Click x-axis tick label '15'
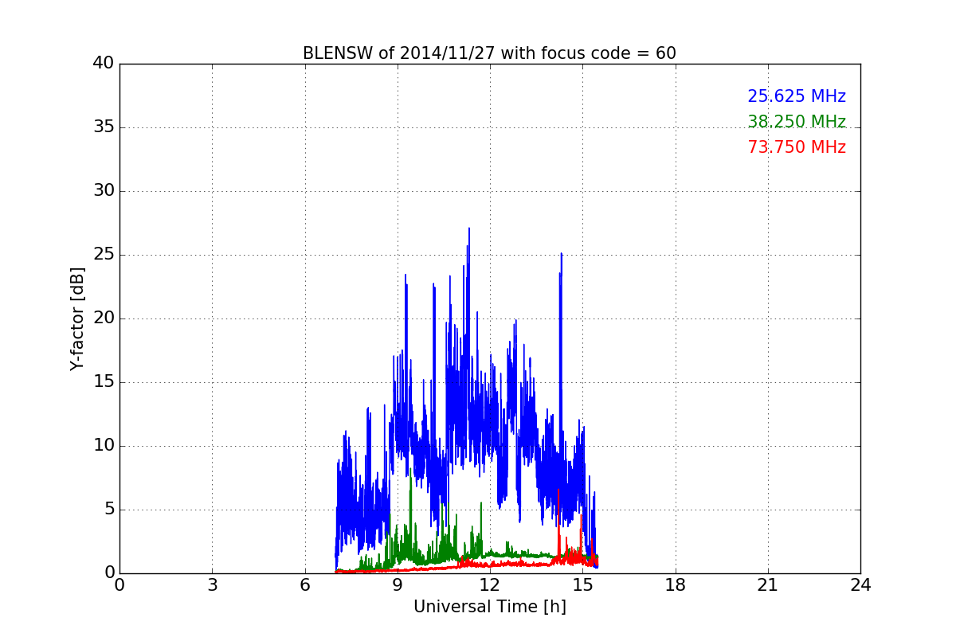Screen dimensions: 956x637 [x=582, y=585]
